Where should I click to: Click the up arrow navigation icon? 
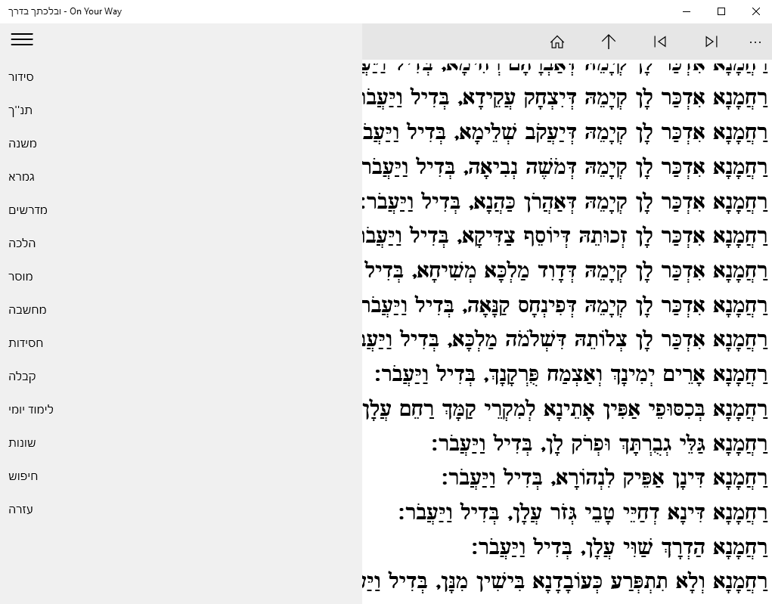coord(609,42)
